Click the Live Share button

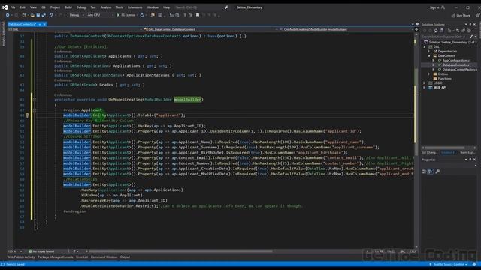pos(461,15)
